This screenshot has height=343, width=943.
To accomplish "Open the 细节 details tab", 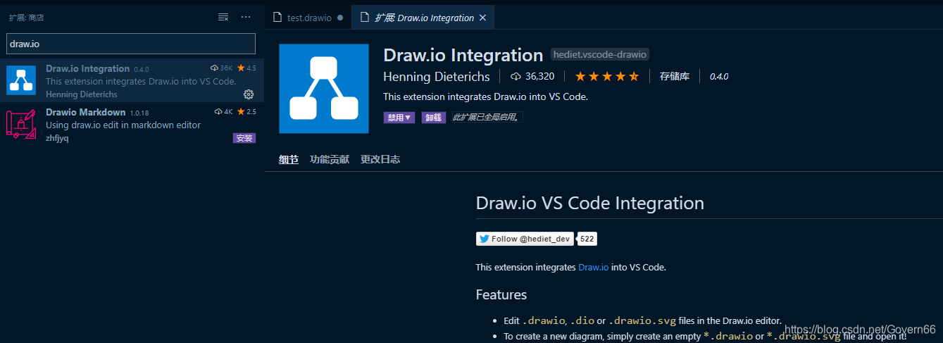I will coord(289,160).
